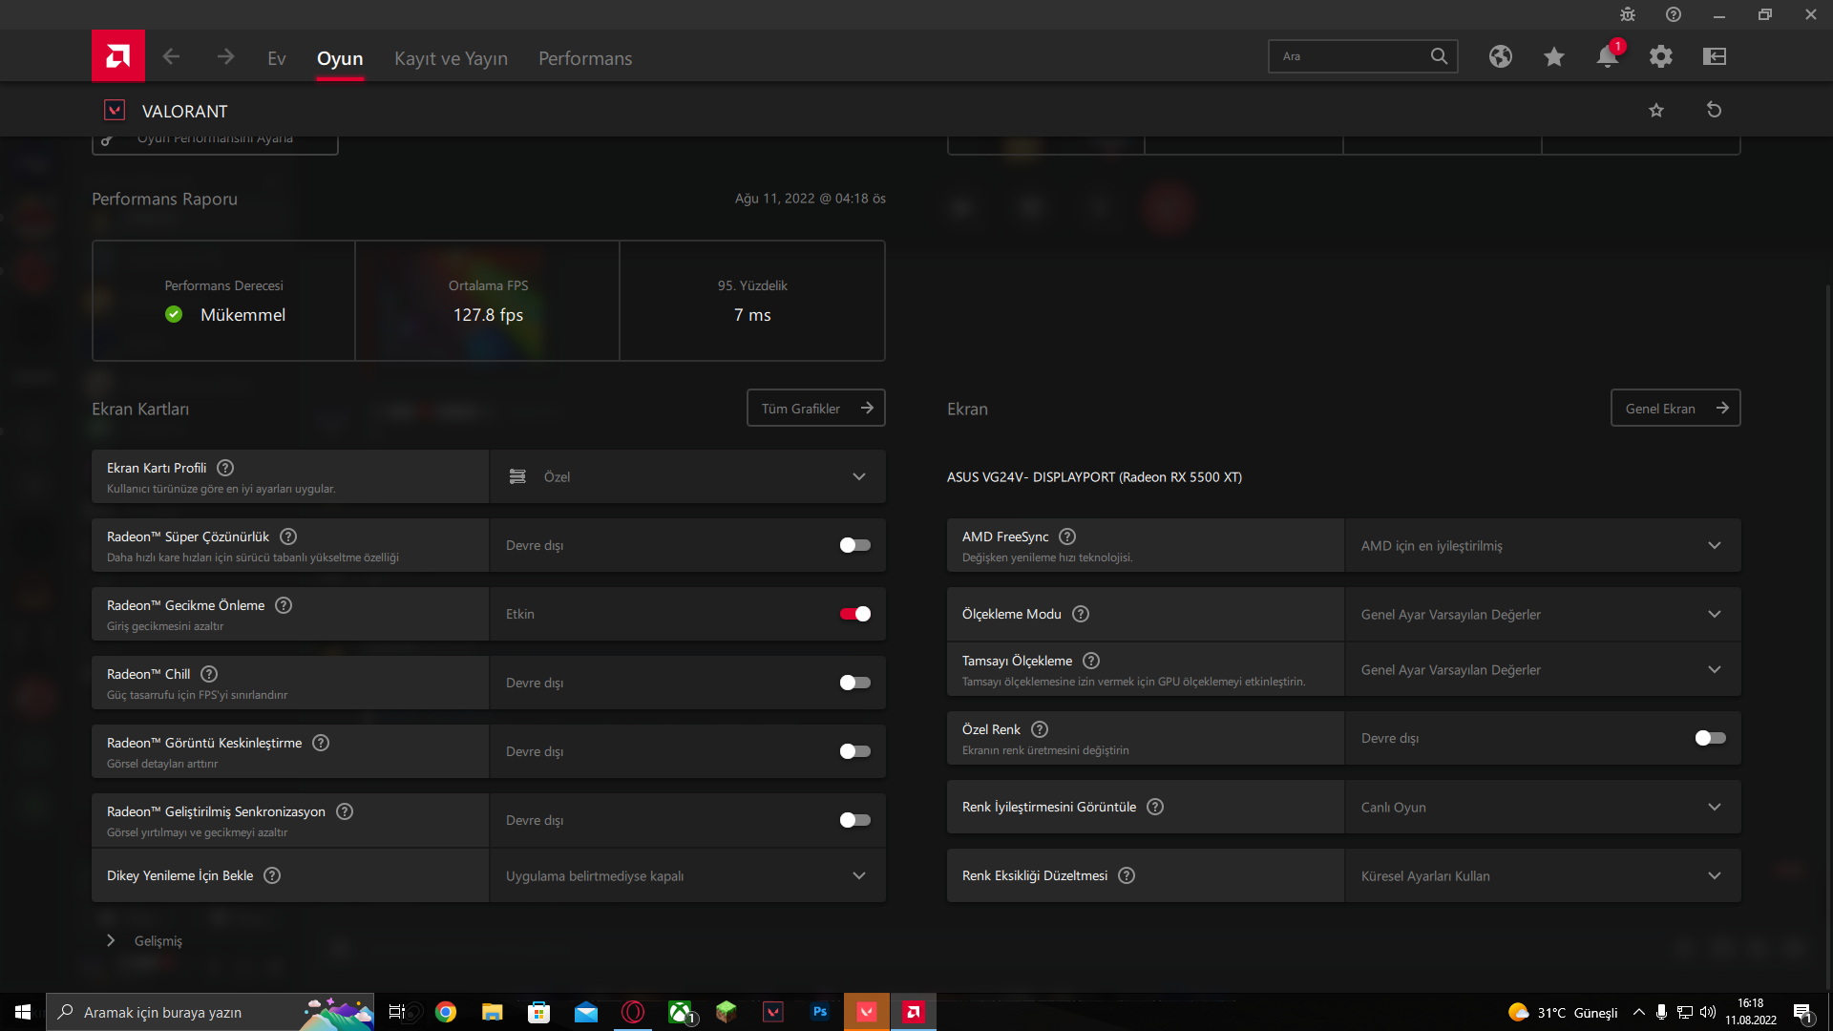Show help for Radeon Görüntü Keskinleştirme
1833x1031 pixels.
(321, 743)
